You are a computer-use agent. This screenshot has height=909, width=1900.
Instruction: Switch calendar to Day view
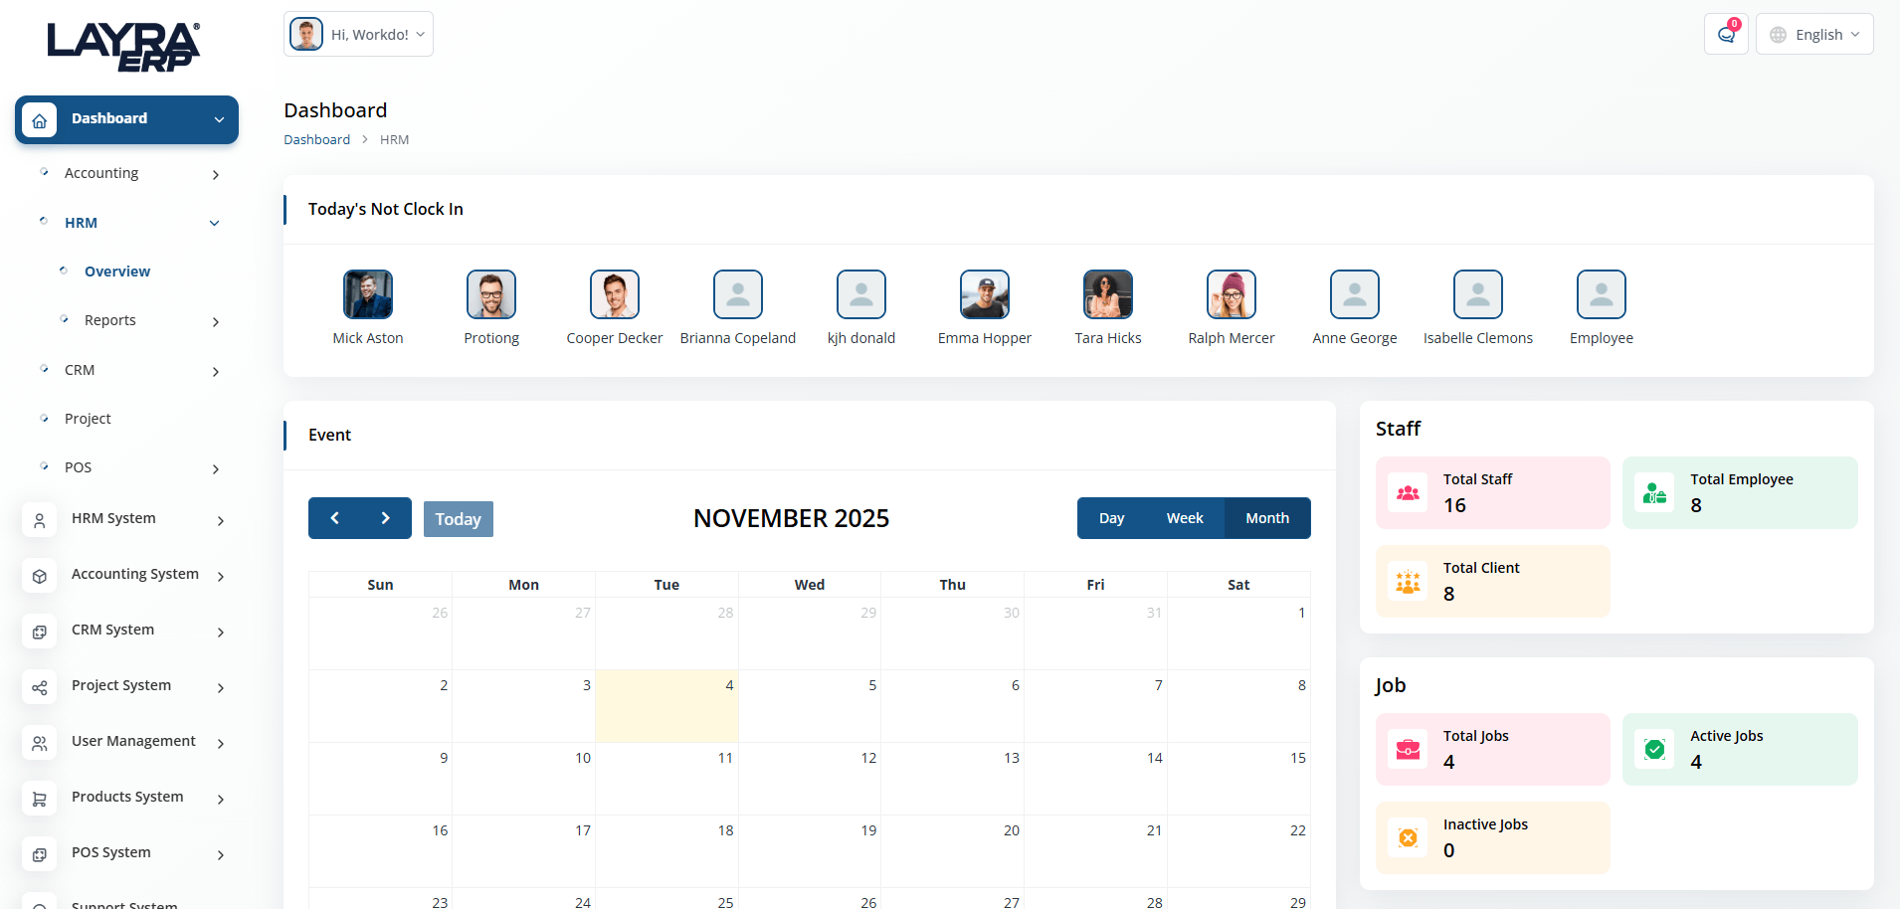pos(1111,518)
